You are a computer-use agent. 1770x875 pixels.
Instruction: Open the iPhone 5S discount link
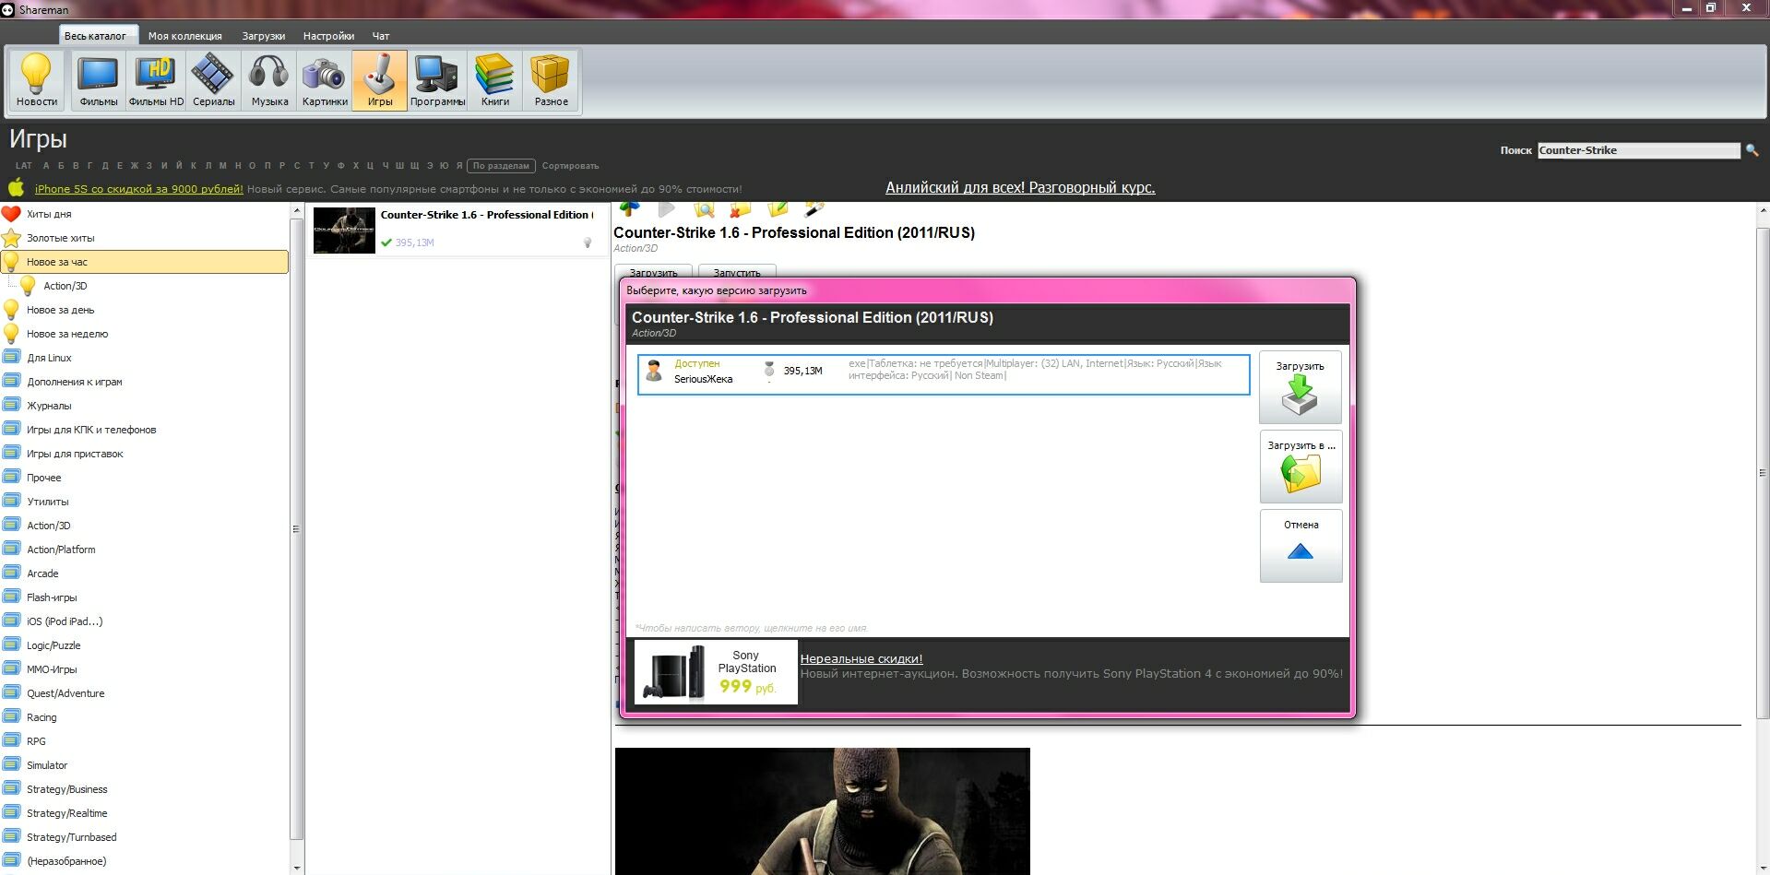click(139, 189)
